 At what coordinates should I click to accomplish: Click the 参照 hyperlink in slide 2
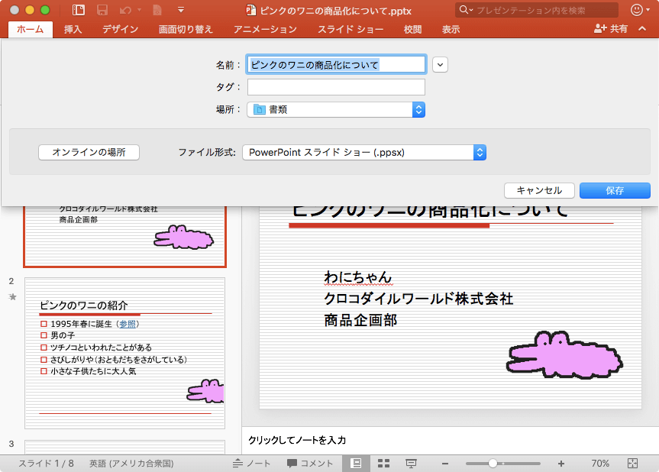(x=128, y=324)
